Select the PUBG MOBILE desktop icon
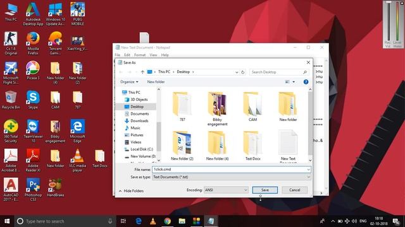The height and width of the screenshot is (227, 405). 77,14
